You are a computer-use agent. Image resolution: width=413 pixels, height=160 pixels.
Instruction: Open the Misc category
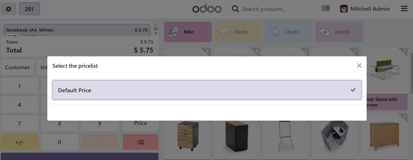click(x=188, y=32)
